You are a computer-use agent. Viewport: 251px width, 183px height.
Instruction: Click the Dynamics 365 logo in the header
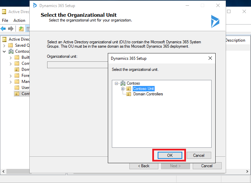215,21
